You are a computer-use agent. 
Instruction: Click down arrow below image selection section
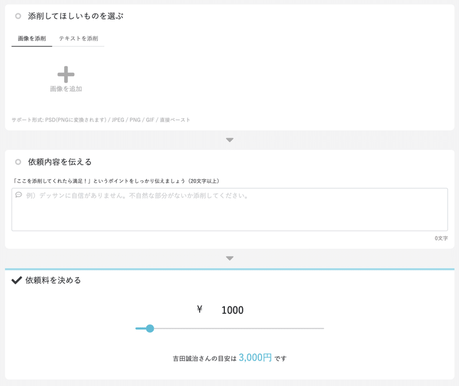pos(230,140)
